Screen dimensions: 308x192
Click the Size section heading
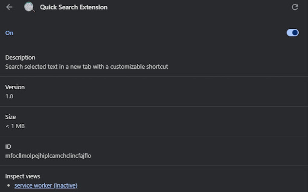tap(11, 117)
